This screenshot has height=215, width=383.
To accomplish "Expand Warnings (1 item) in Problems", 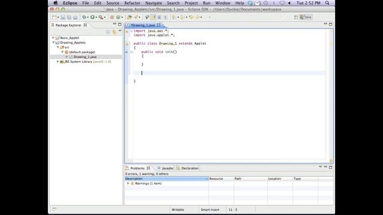I will [128, 183].
